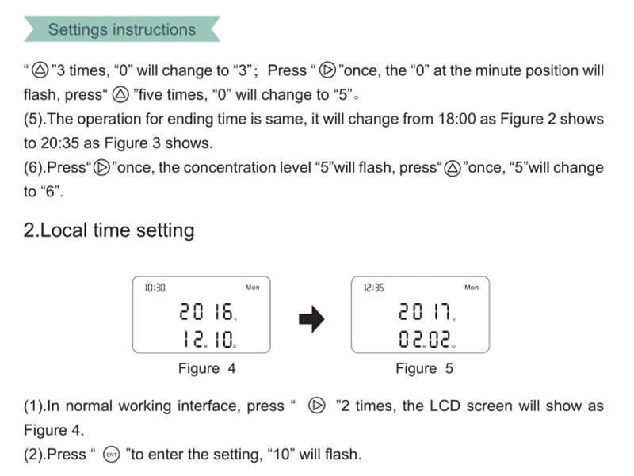
Task: Click the Figure 4 LCD display
Action: coord(201,314)
